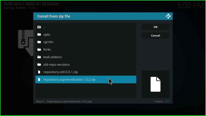The image size is (206, 116).
Task: Click the folder icon next to old-repo-versions
Action: pos(39,64)
